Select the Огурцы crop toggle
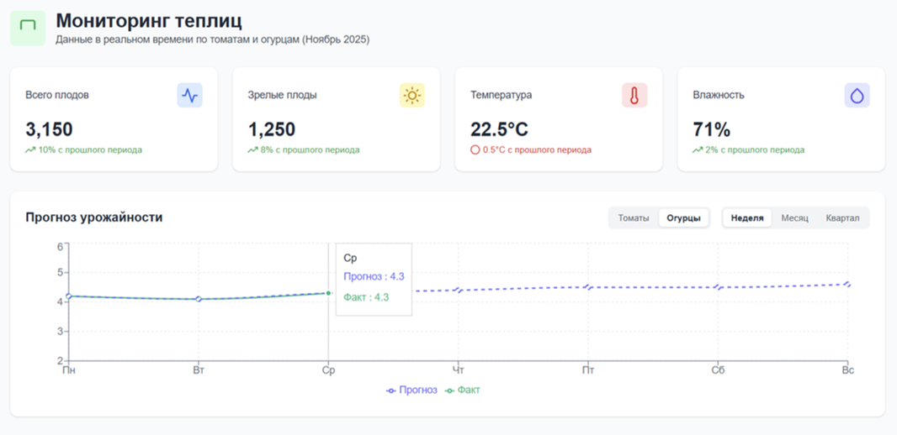The height and width of the screenshot is (435, 897). [x=683, y=218]
